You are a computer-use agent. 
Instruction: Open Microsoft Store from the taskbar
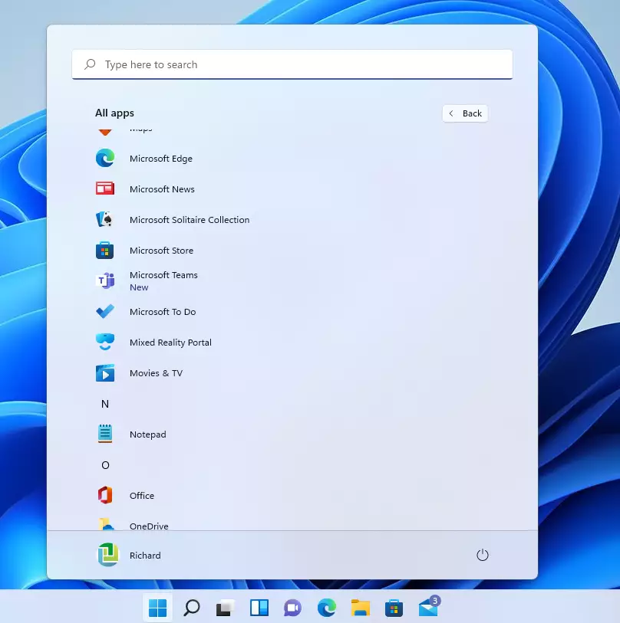394,608
